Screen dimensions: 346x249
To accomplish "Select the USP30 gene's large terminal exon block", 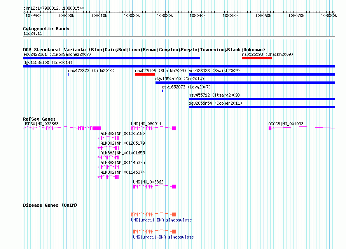I will coord(97,128).
